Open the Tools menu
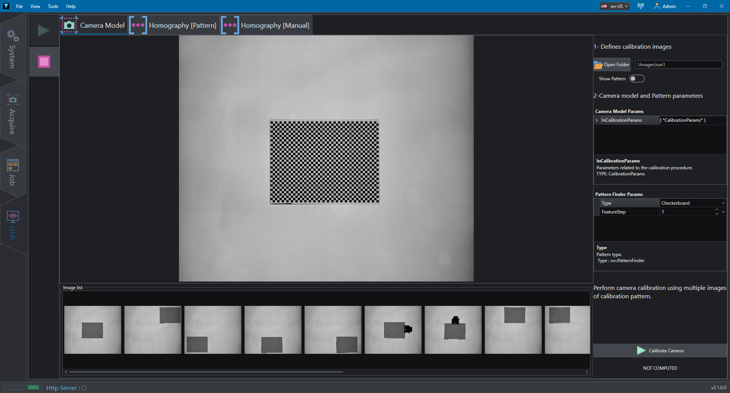This screenshot has width=730, height=393. (53, 6)
